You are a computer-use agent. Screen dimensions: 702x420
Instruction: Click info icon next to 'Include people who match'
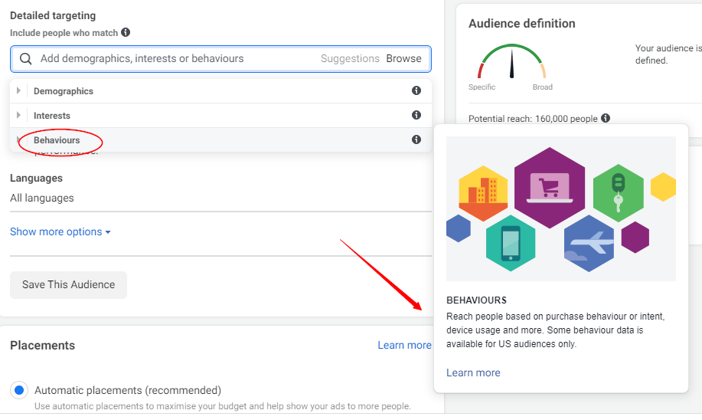pyautogui.click(x=126, y=33)
